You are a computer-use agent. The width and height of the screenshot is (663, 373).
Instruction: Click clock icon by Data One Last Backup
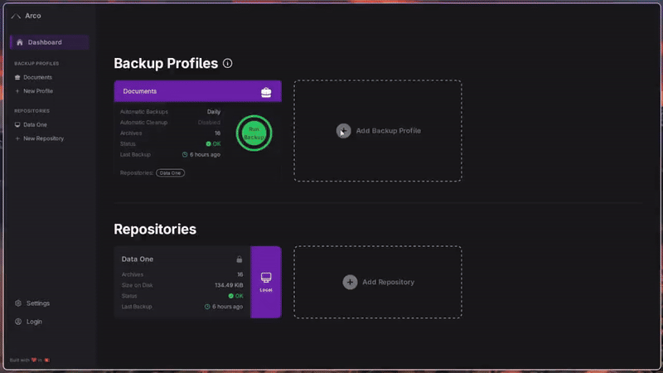click(x=207, y=307)
